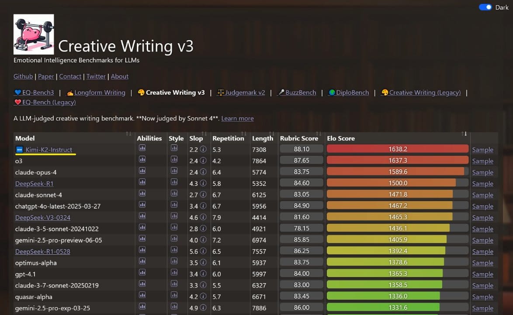Viewport: 513px width, 315px height.
Task: Click the 1500.0 Elo score bar
Action: click(x=398, y=183)
